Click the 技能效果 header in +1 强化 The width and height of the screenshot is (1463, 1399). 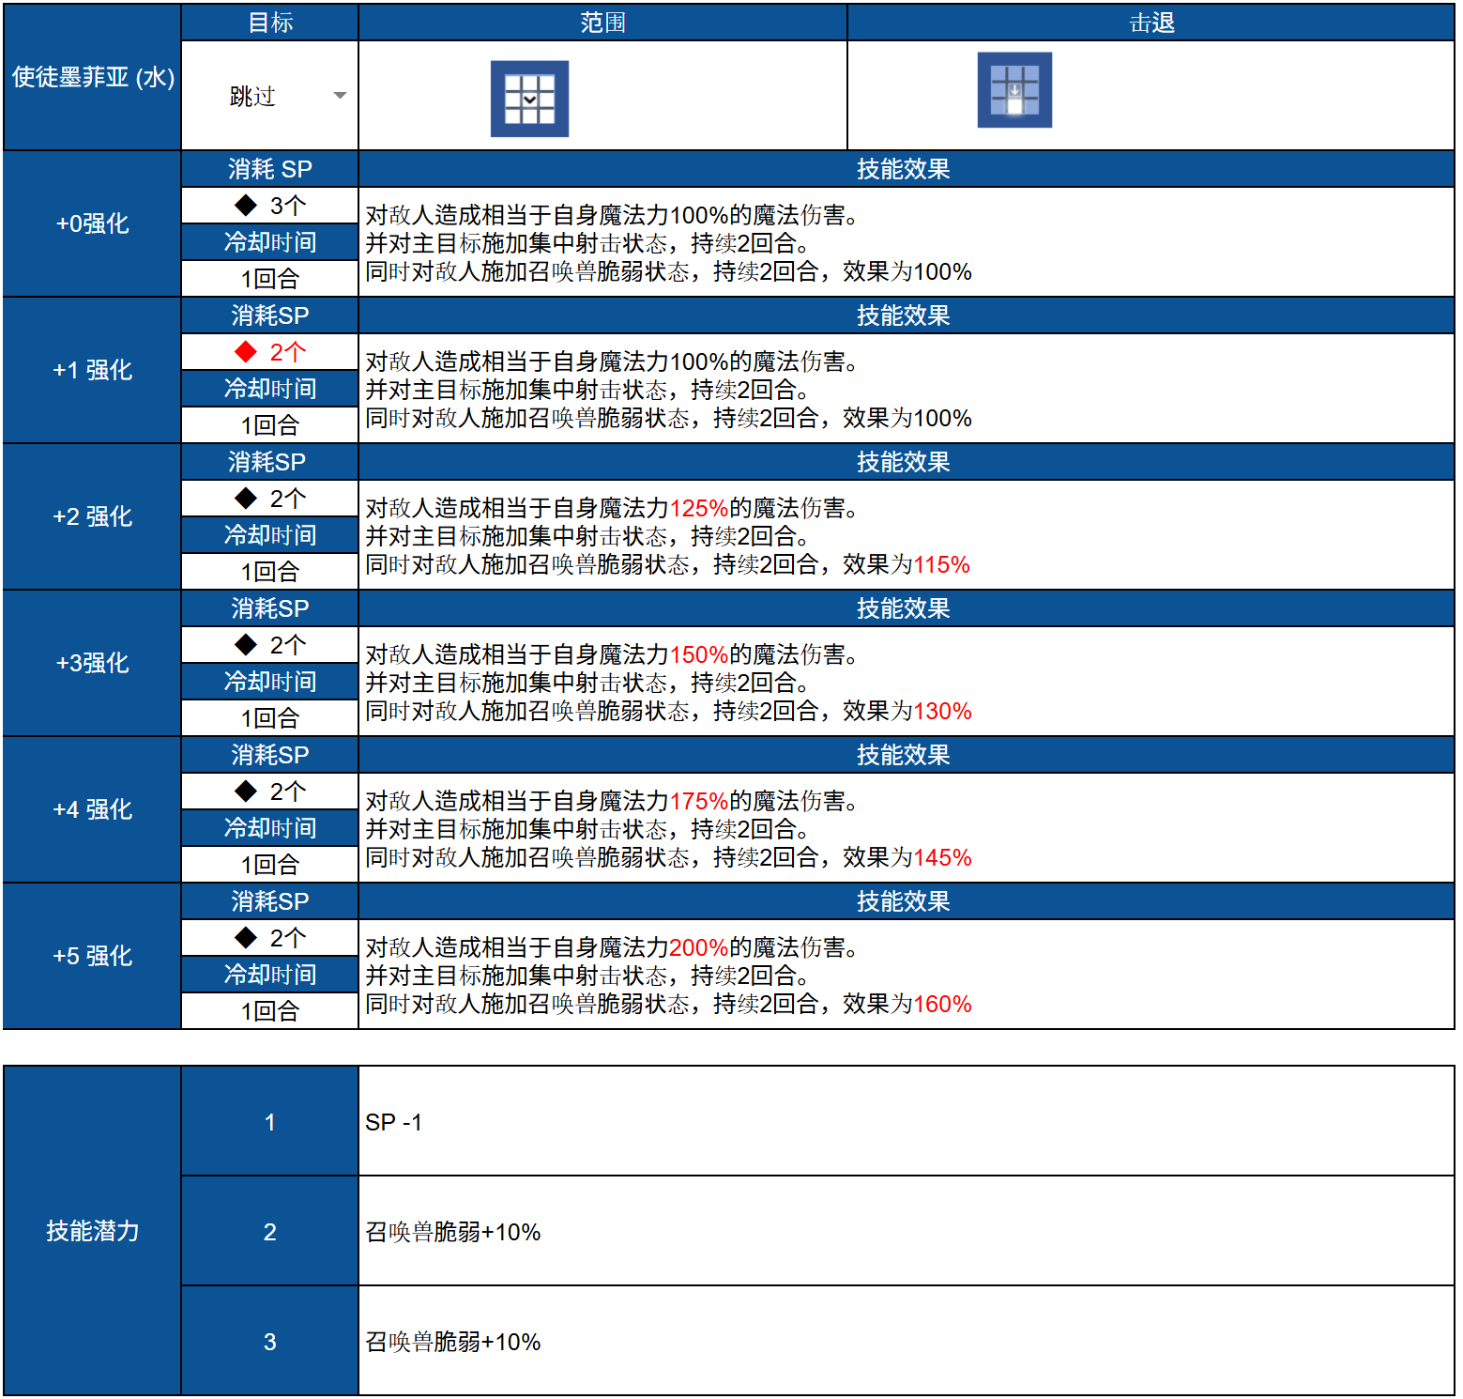click(x=907, y=315)
